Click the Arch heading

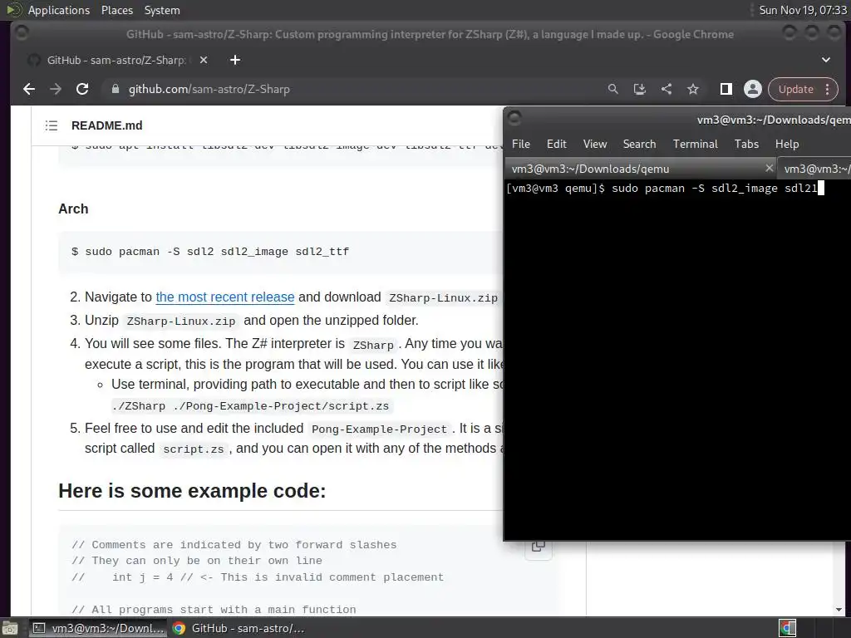[x=73, y=209]
